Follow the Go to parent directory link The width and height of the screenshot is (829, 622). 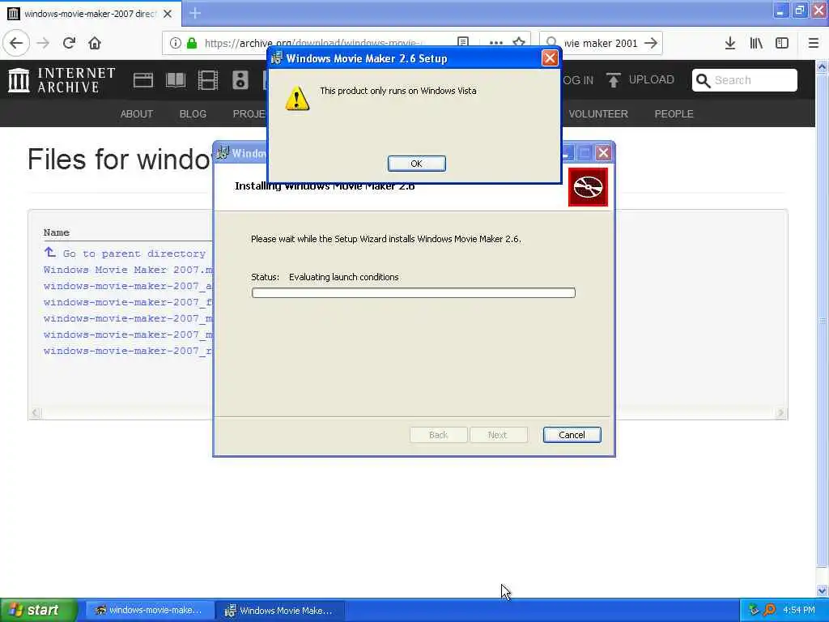(x=125, y=253)
